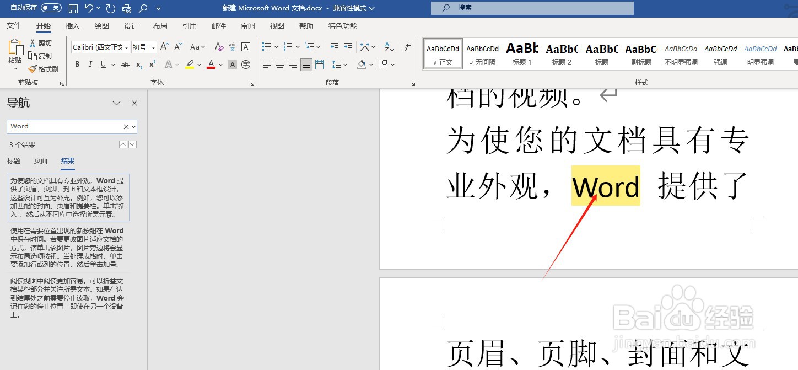Toggle bold formatting
Viewport: 798px width, 370px height.
(77, 65)
